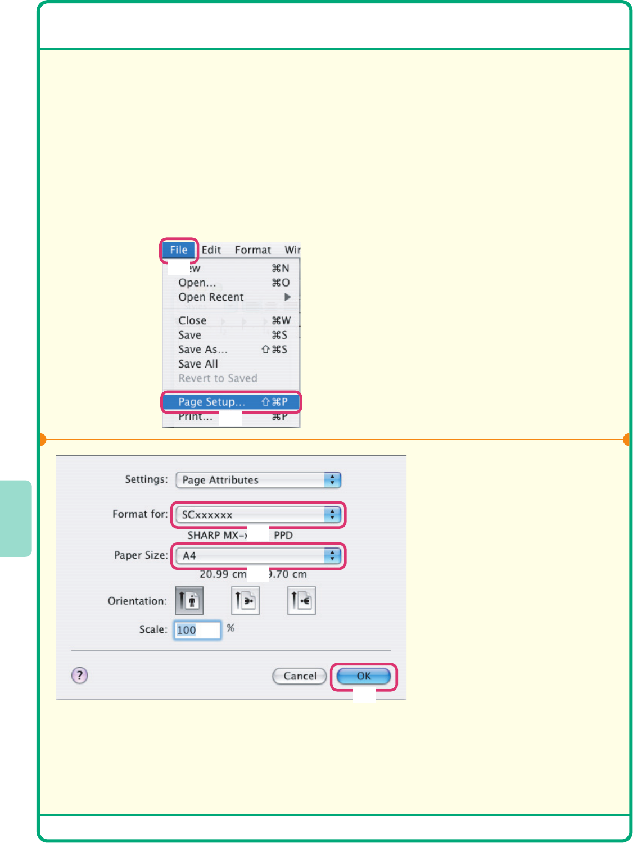
Task: Choose Open from the File menu
Action: pyautogui.click(x=197, y=283)
